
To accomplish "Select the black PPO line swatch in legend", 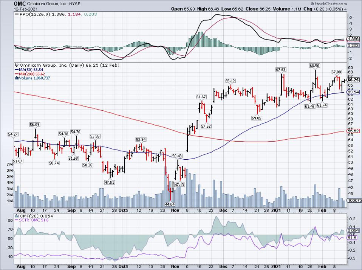I will click(x=17, y=14).
